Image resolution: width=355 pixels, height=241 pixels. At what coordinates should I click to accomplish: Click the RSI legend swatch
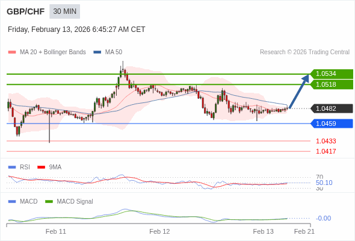pyautogui.click(x=12, y=167)
